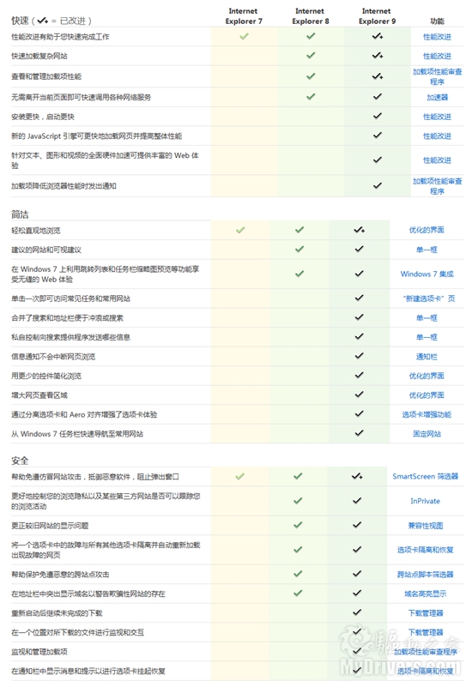Click the IE8 checkmark in 建议的网站和可视建议 row
472x687 pixels.
[x=300, y=249]
